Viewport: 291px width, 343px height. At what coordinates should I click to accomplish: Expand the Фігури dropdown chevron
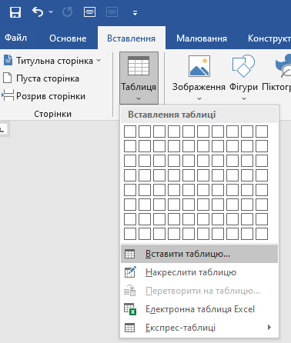244,98
